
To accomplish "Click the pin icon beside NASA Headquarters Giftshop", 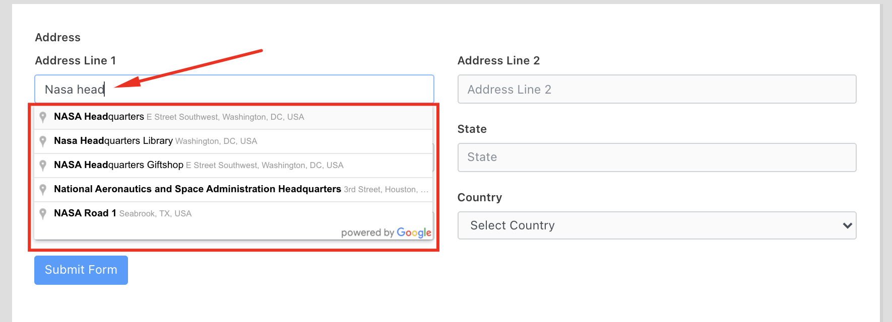I will click(x=43, y=165).
